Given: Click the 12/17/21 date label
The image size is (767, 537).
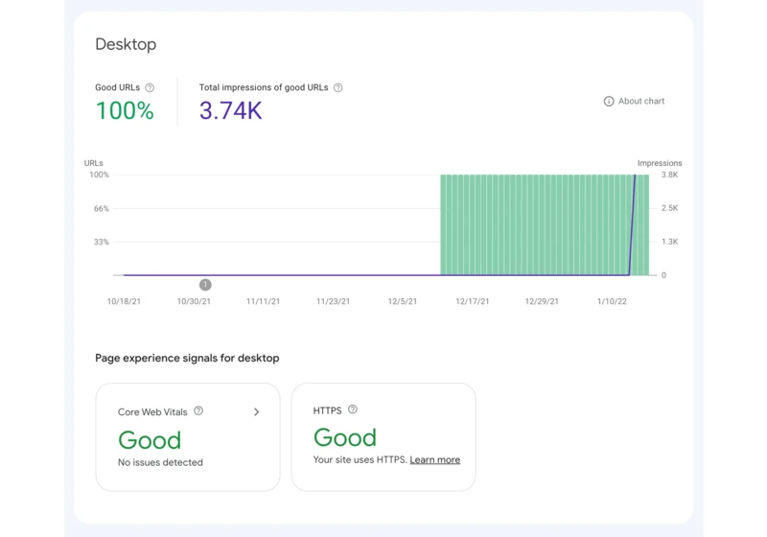Looking at the screenshot, I should [472, 301].
